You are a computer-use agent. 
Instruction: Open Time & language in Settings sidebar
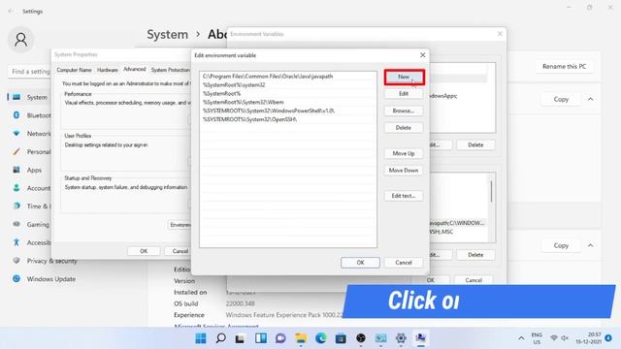coord(30,206)
